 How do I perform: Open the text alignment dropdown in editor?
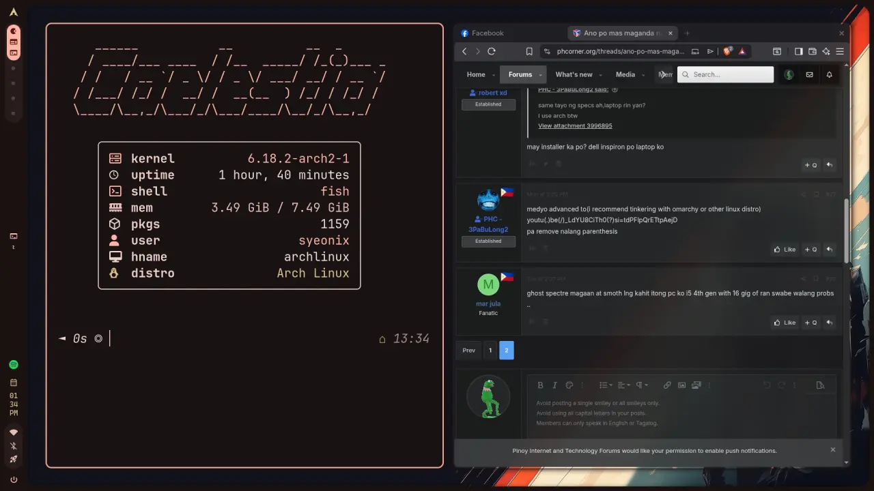point(624,385)
